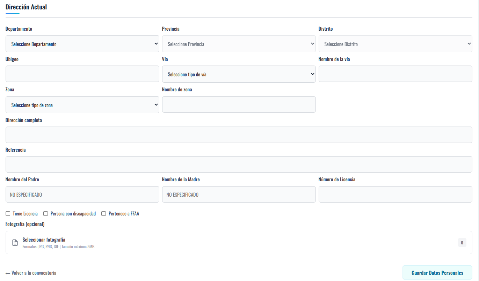Screen dimensions: 479x281
Task: Expand the Vía type dropdown
Action: tap(239, 74)
